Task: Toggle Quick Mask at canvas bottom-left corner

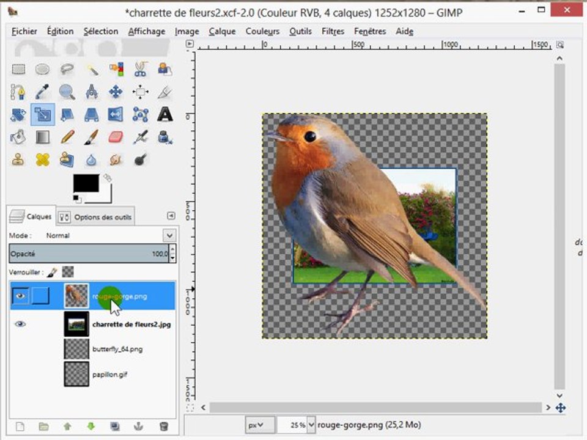Action: pos(190,408)
